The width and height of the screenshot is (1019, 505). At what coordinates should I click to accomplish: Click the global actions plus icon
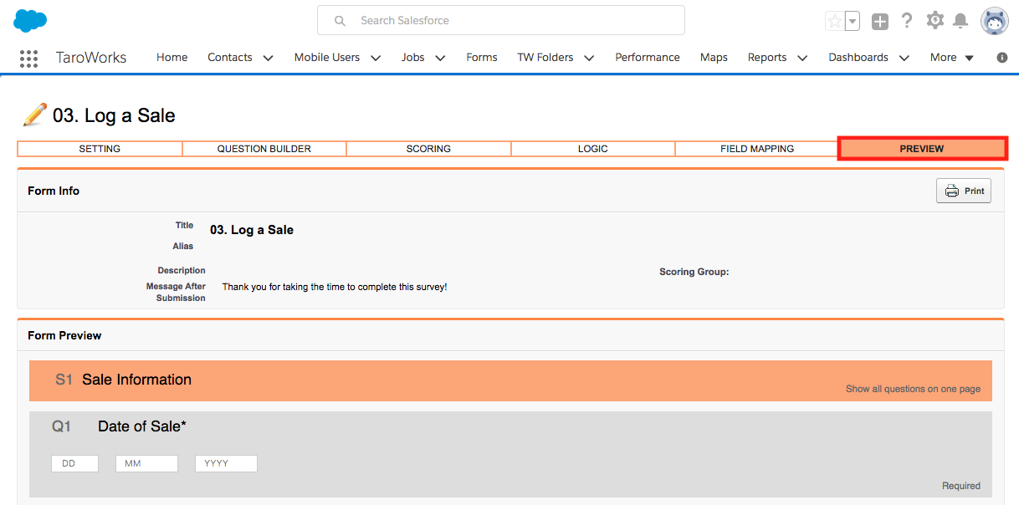(879, 22)
